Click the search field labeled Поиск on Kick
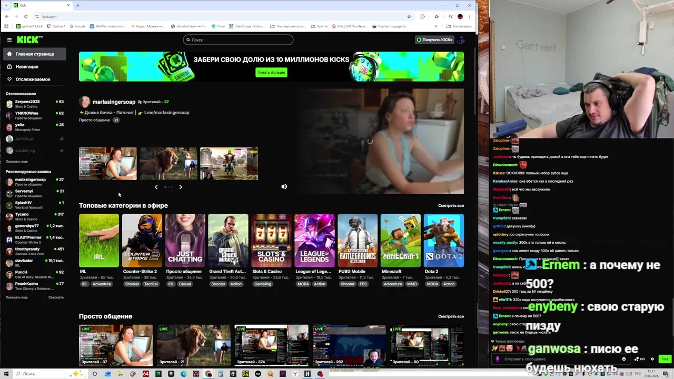 coord(238,40)
